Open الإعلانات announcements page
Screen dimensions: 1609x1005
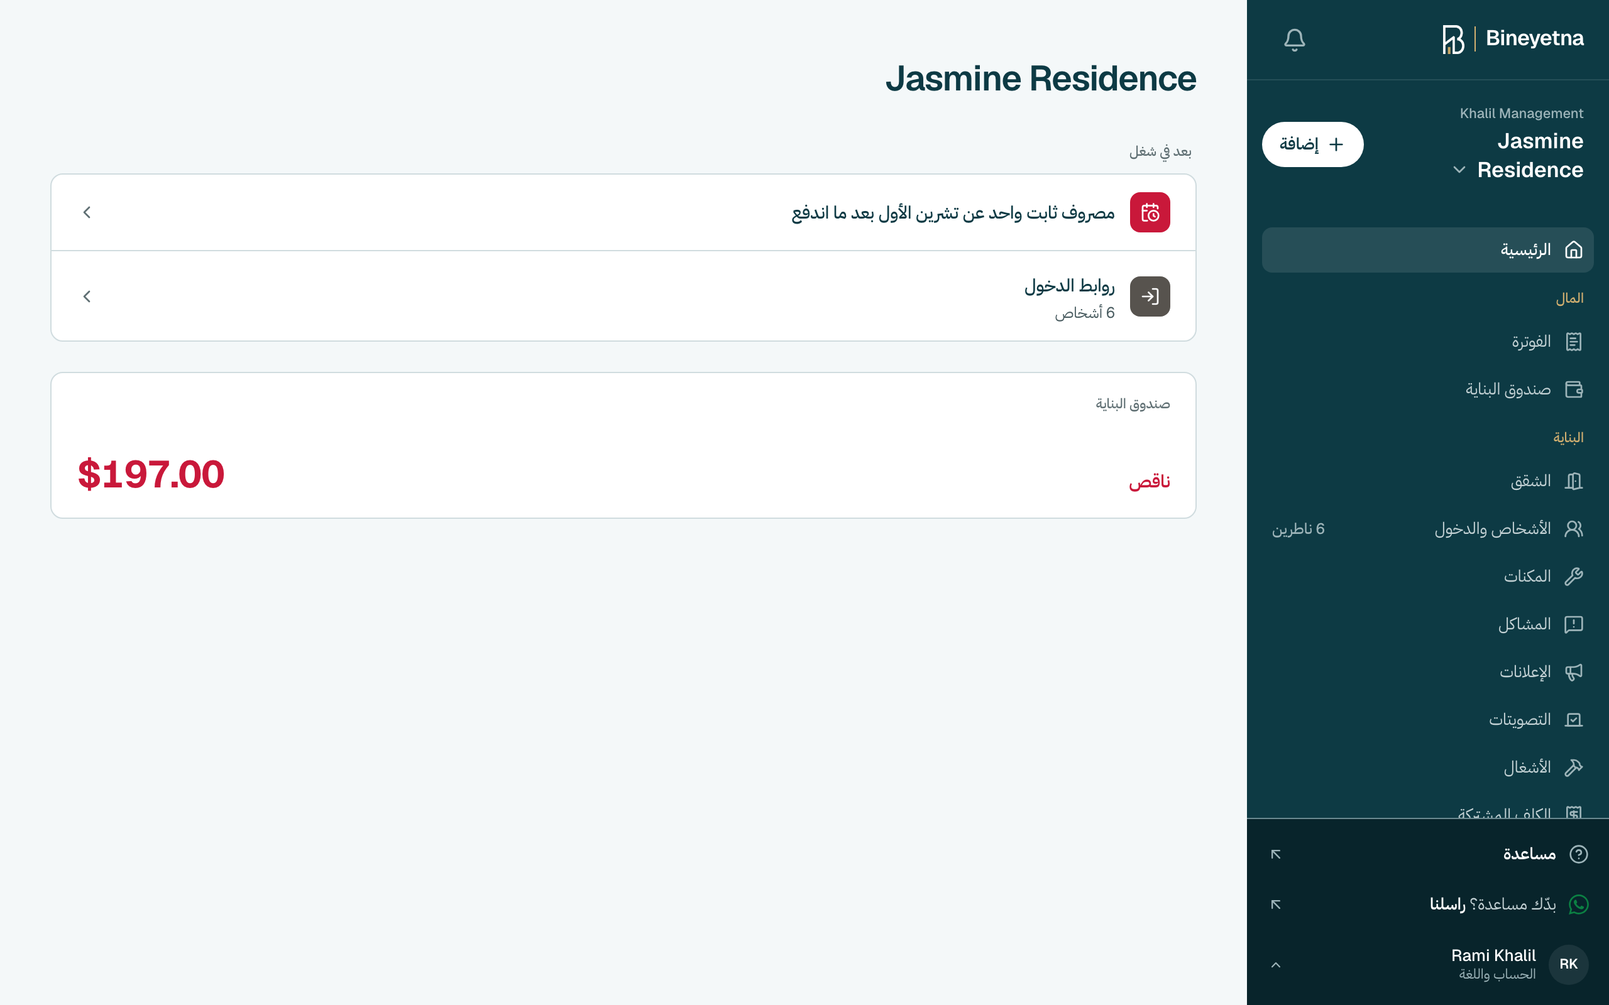(x=1427, y=672)
